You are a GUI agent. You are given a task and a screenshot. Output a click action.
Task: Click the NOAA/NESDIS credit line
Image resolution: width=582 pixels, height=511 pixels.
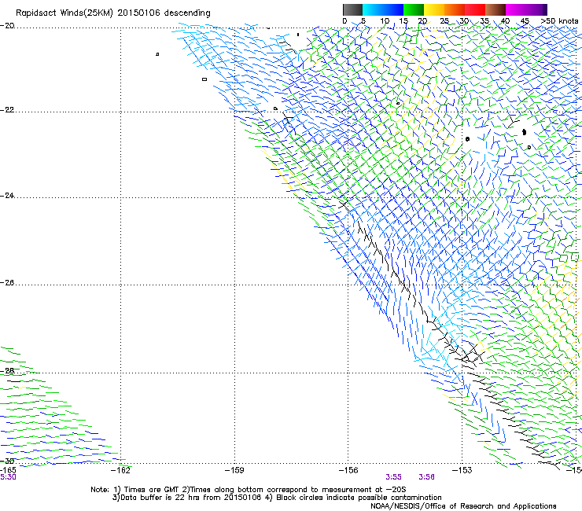pos(463,506)
